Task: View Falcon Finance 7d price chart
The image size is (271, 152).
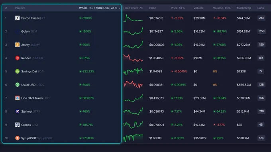Action: tap(133, 18)
